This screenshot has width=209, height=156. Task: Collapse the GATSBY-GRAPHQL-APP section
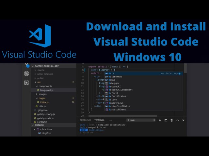pyautogui.click(x=54, y=66)
